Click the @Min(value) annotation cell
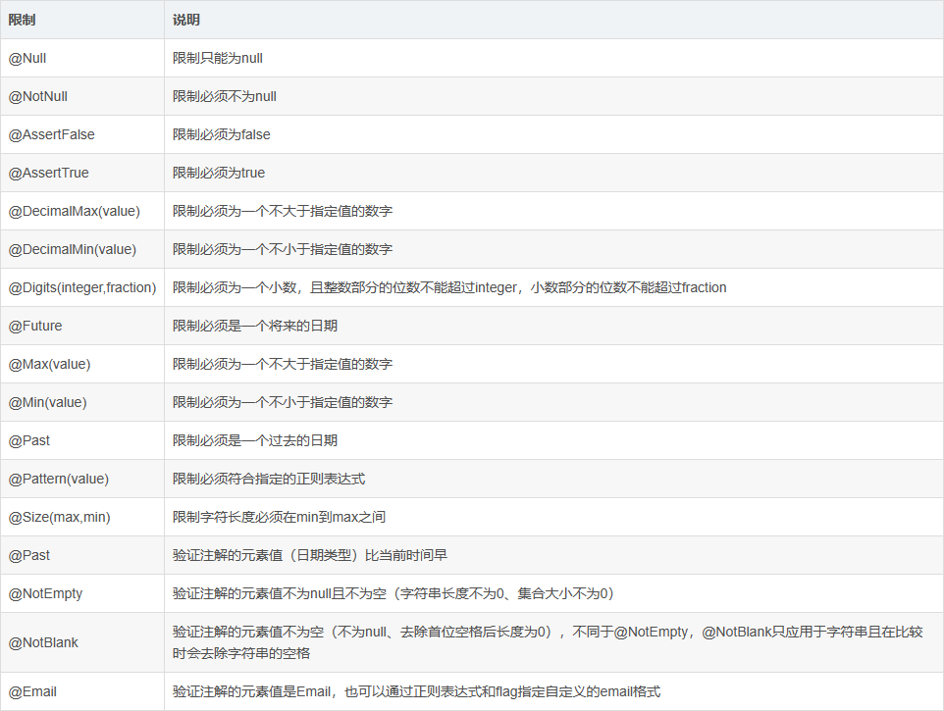The height and width of the screenshot is (711, 944). pyautogui.click(x=48, y=402)
